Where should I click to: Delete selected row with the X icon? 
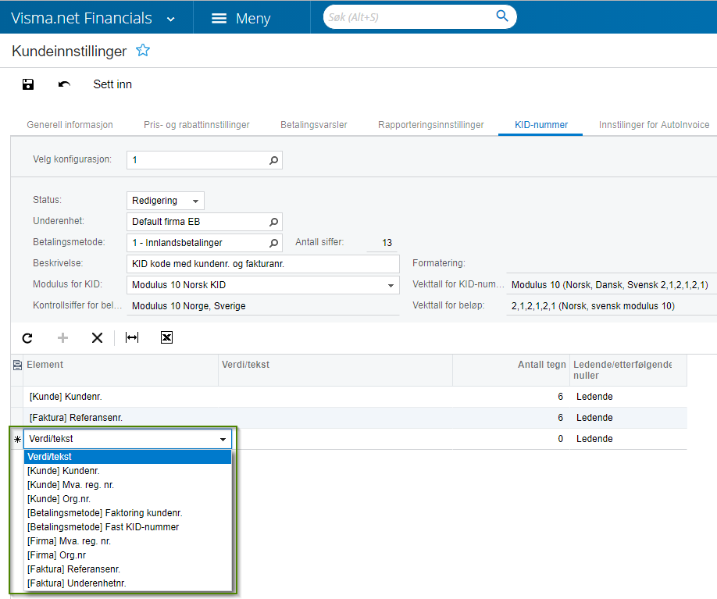click(x=97, y=338)
